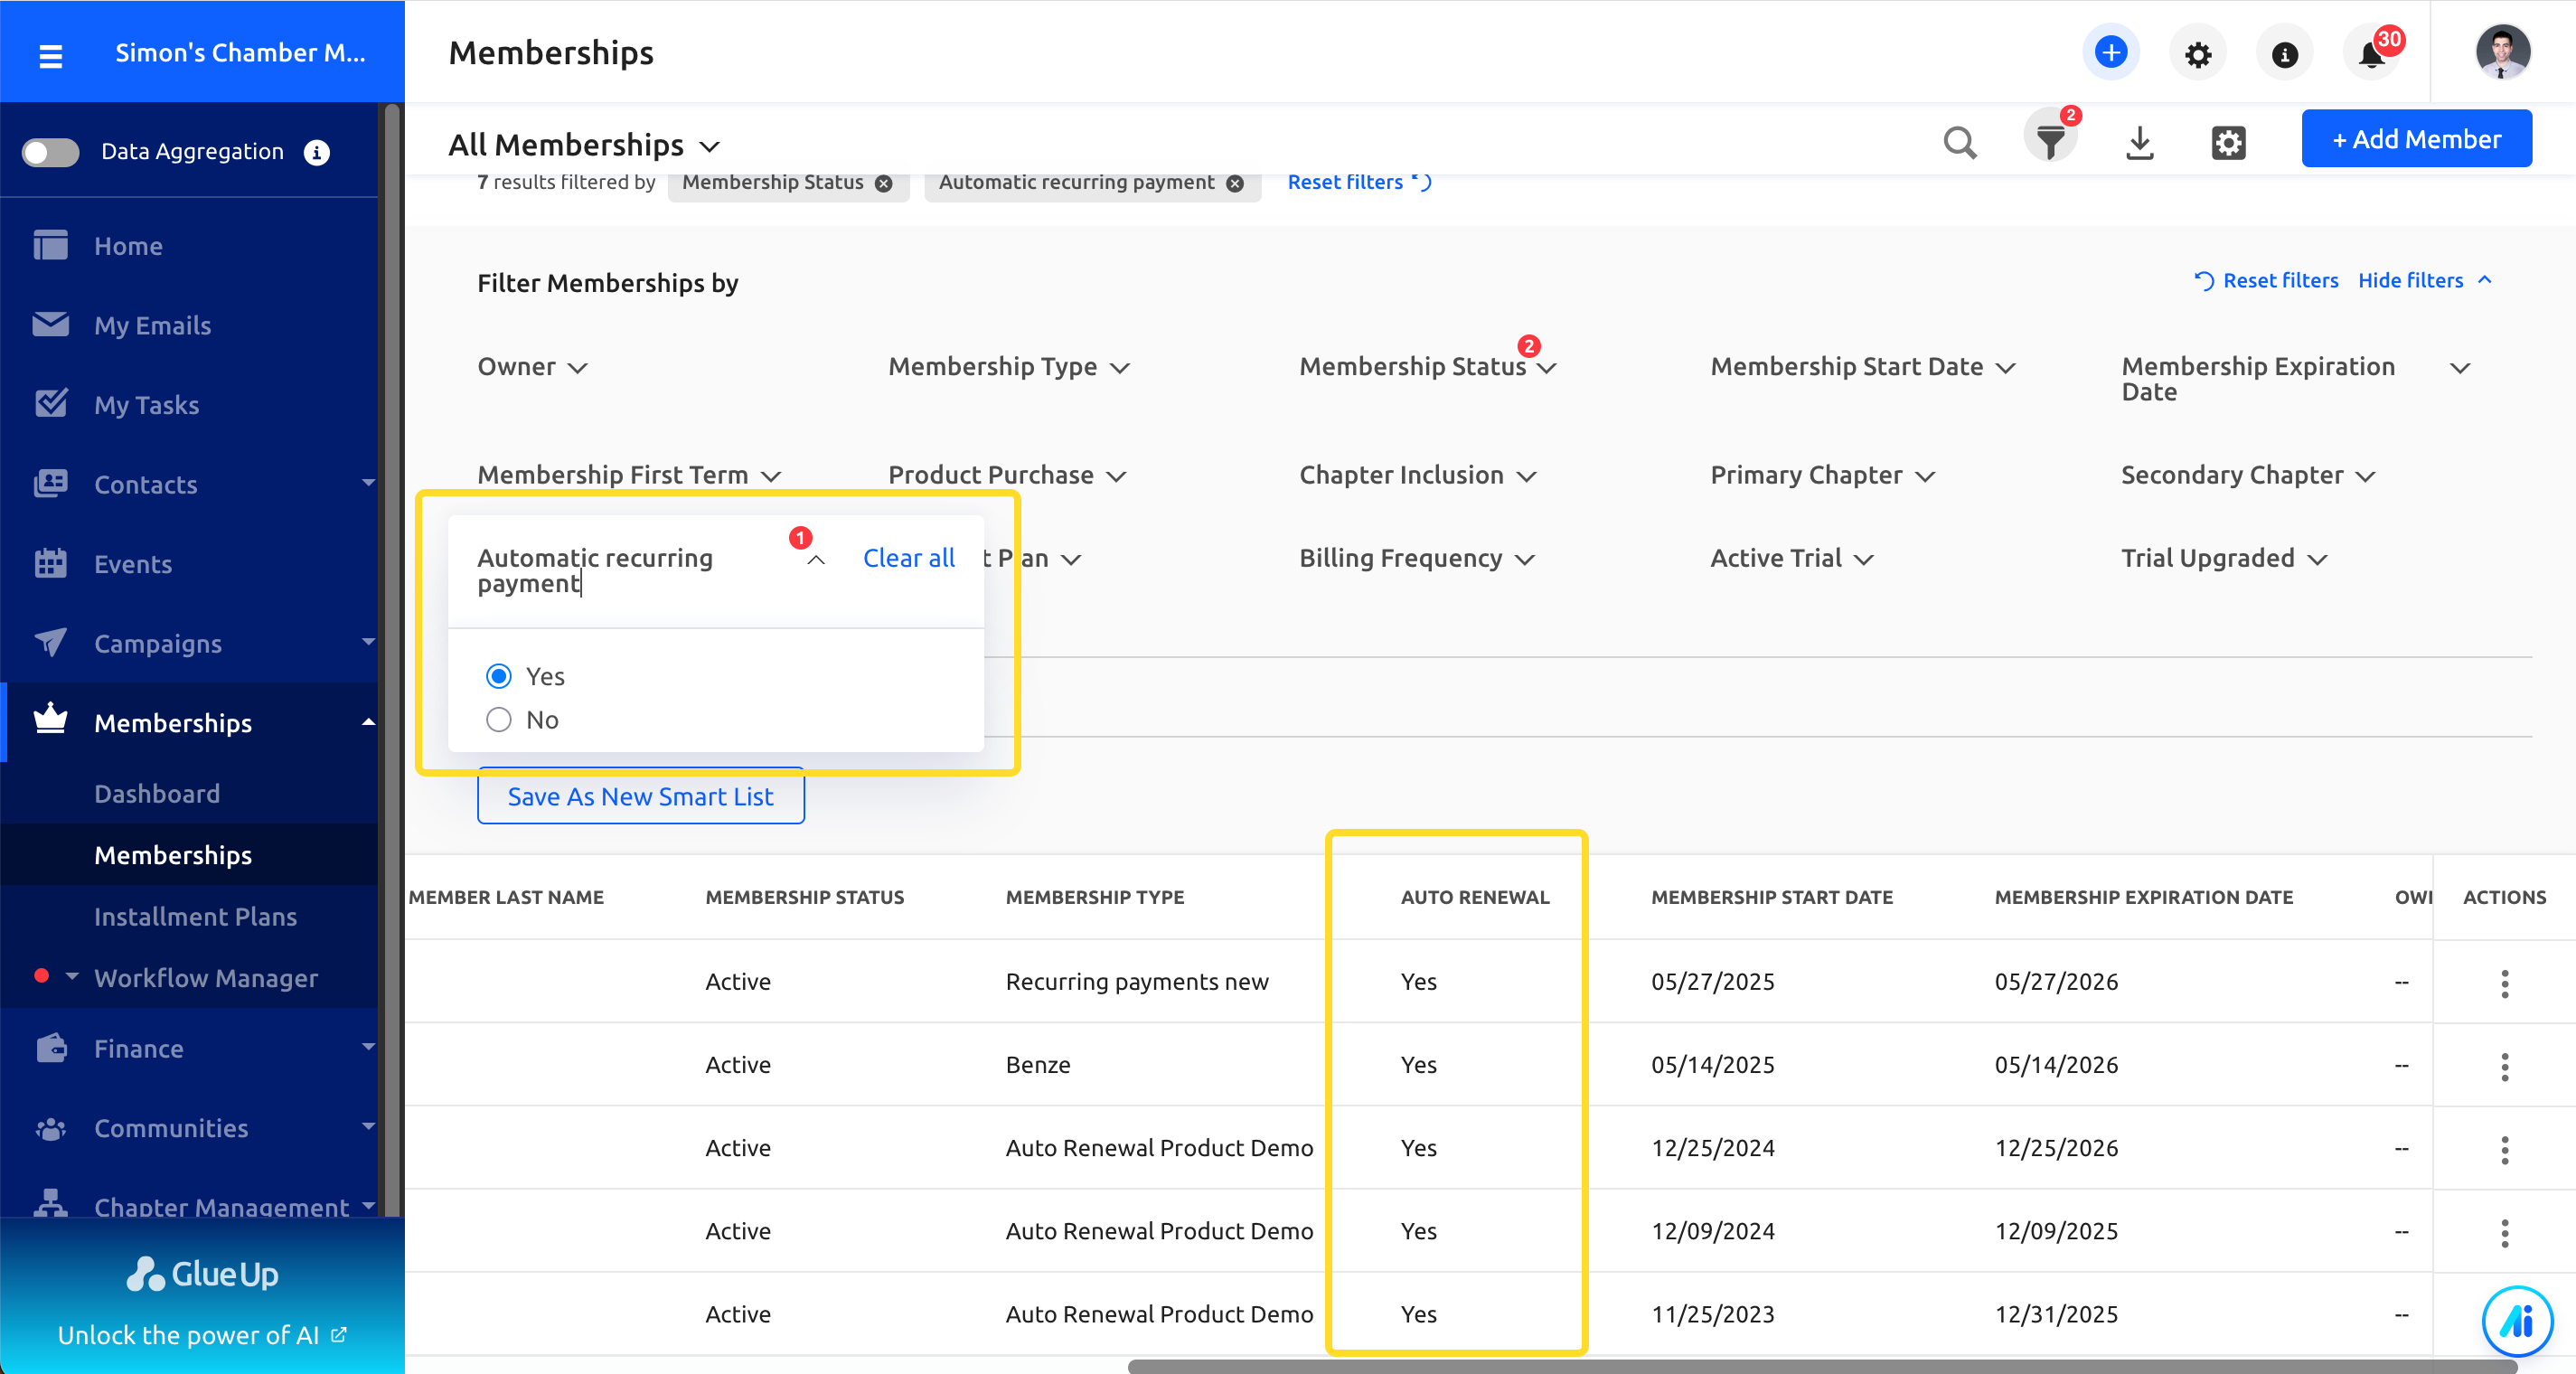Expand the Billing Frequency filter
2576x1374 pixels.
[x=1416, y=557]
